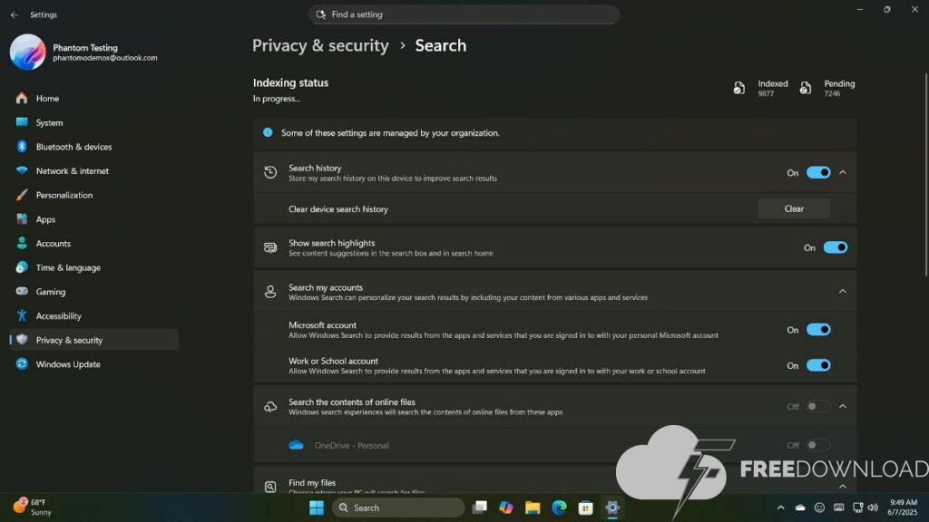Click the Find a setting search box
This screenshot has height=522, width=929.
pyautogui.click(x=464, y=14)
